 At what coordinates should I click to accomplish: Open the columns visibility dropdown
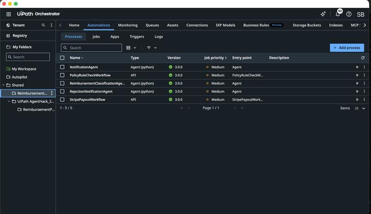131,48
